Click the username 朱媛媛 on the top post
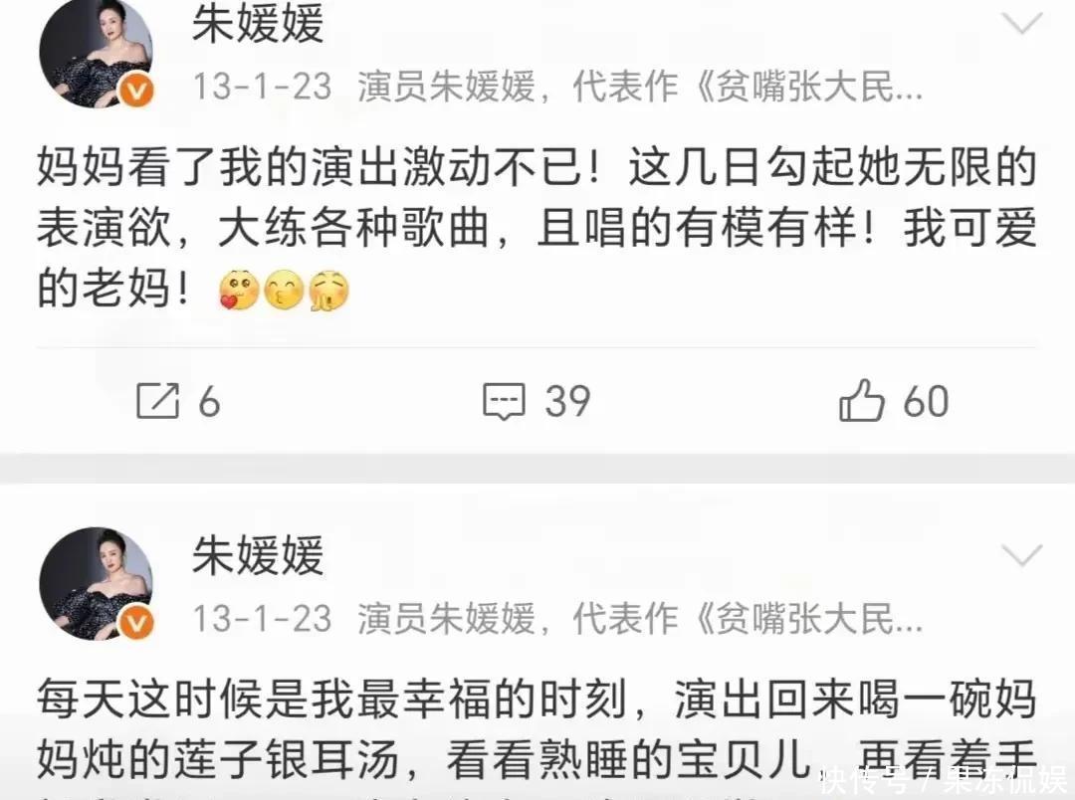The width and height of the screenshot is (1075, 800). [x=258, y=23]
